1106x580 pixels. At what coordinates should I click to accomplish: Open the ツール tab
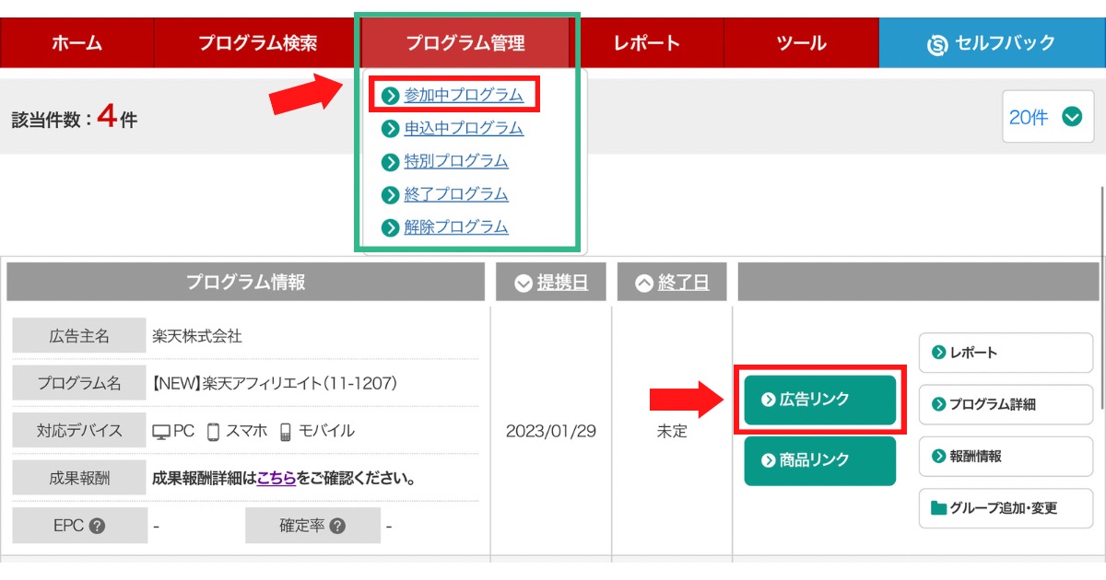tap(801, 42)
